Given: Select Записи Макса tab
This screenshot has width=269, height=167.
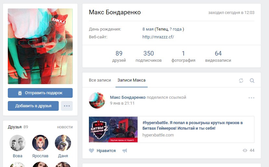Looking at the screenshot, I should (x=131, y=80).
